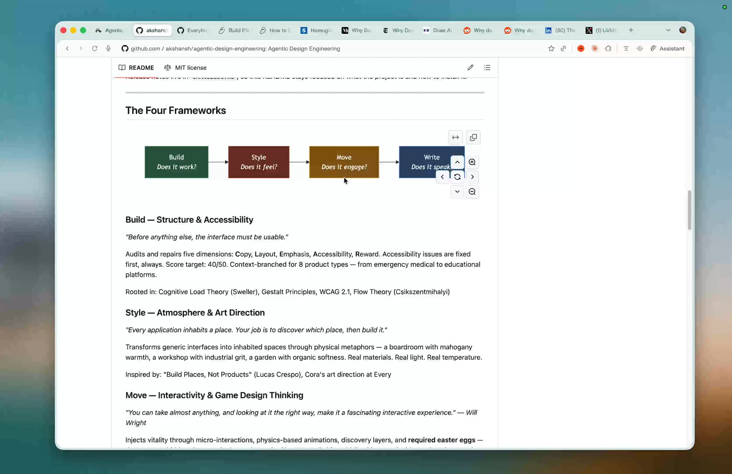Open the tab overview chevron dropdown

(x=668, y=30)
